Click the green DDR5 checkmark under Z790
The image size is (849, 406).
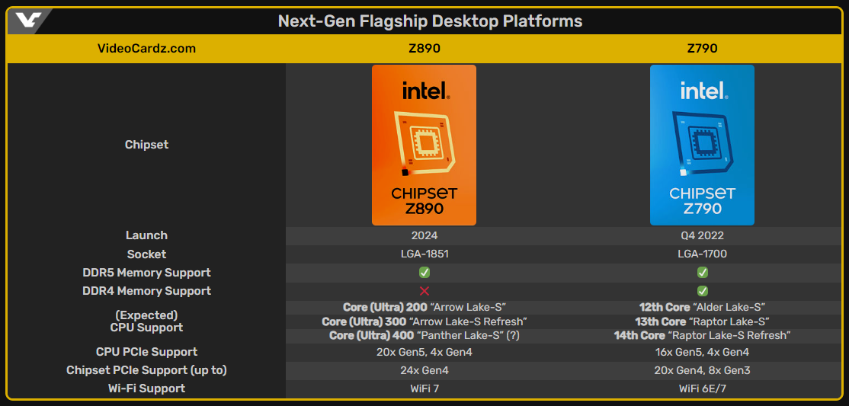coord(702,272)
